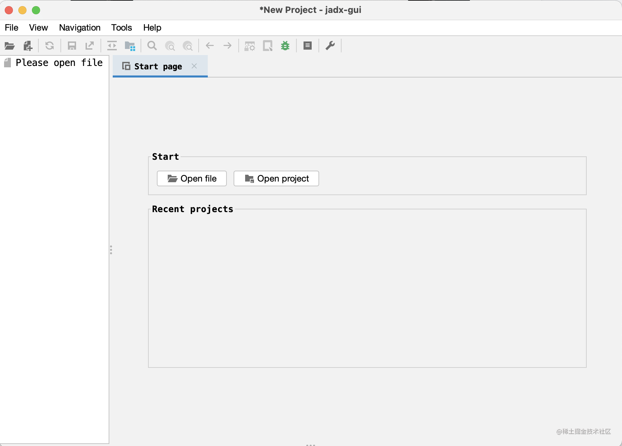Open the Navigation menu
The height and width of the screenshot is (446, 622).
[x=80, y=28]
